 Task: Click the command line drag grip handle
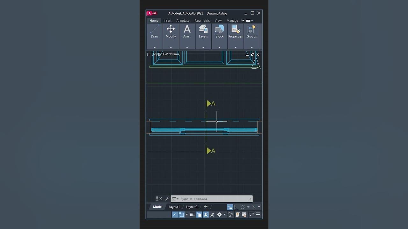coord(157,198)
